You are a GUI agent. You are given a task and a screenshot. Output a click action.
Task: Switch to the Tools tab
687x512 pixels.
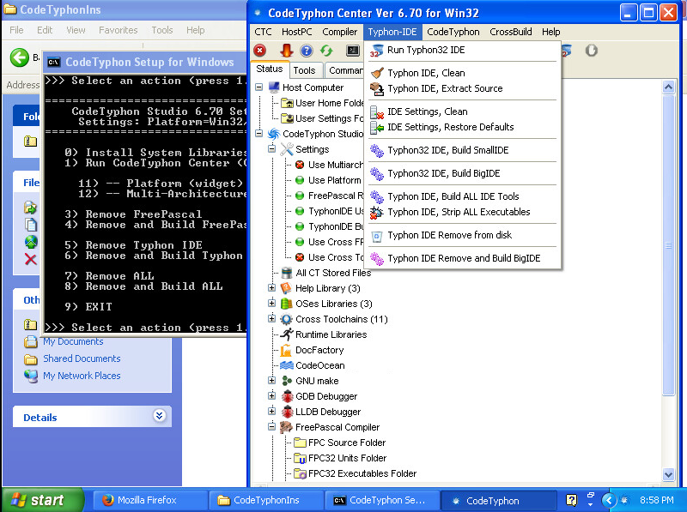click(x=304, y=70)
